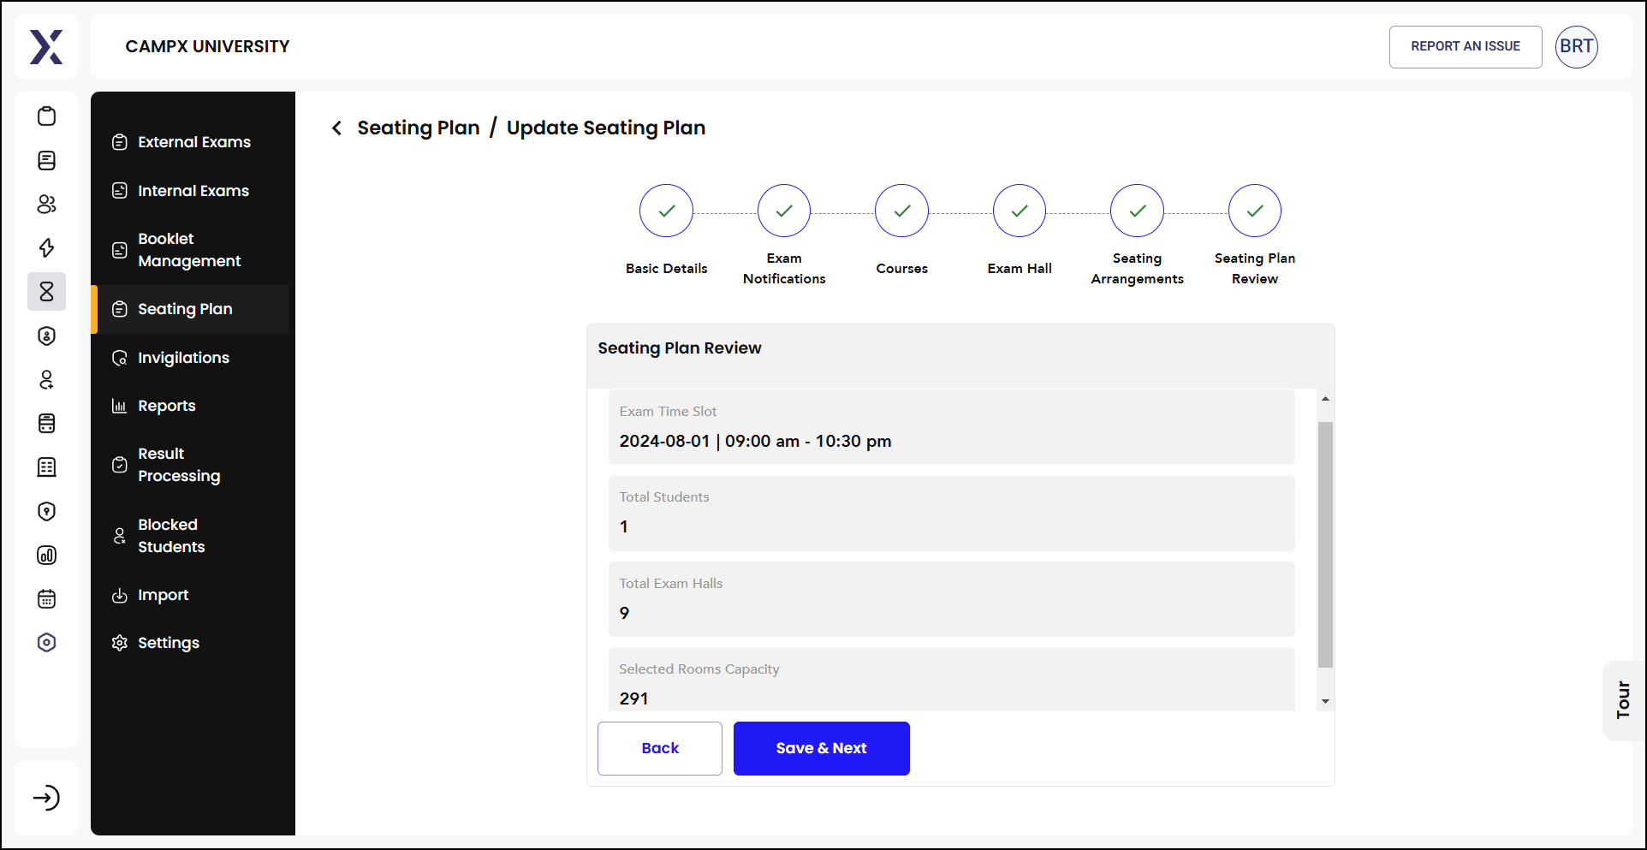The image size is (1647, 850).
Task: Open the BRT user avatar
Action: (1576, 46)
